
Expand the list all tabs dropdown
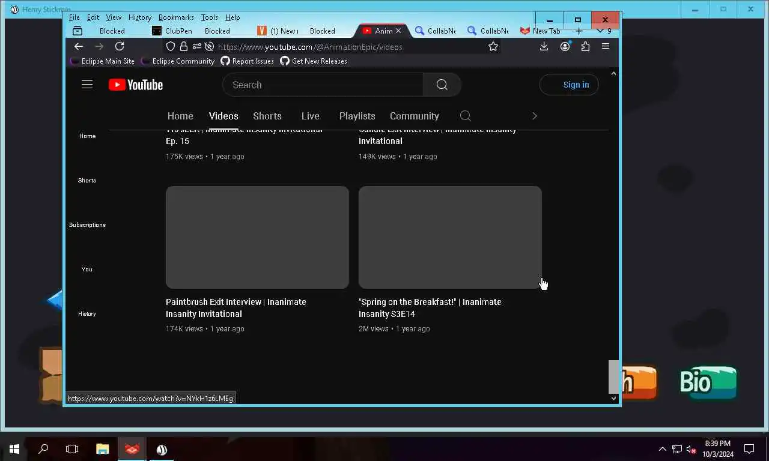coord(599,31)
